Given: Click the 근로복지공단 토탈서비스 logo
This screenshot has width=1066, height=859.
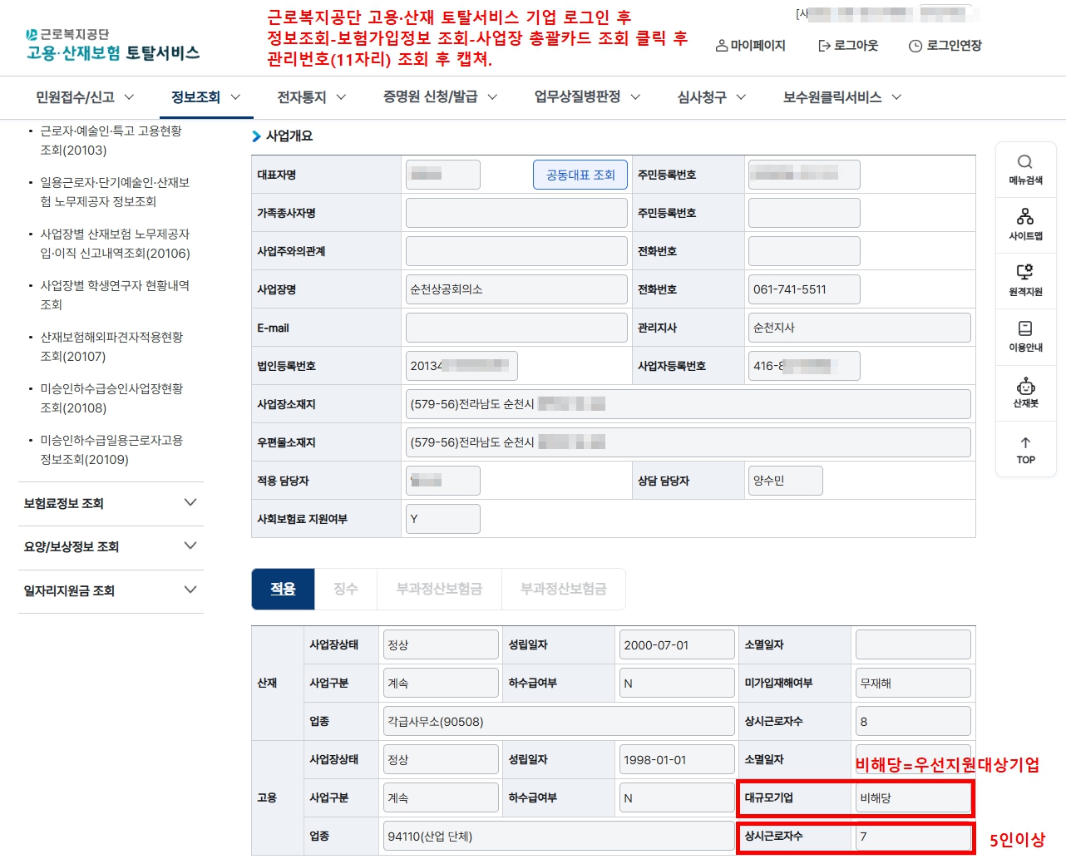Looking at the screenshot, I should pyautogui.click(x=113, y=45).
